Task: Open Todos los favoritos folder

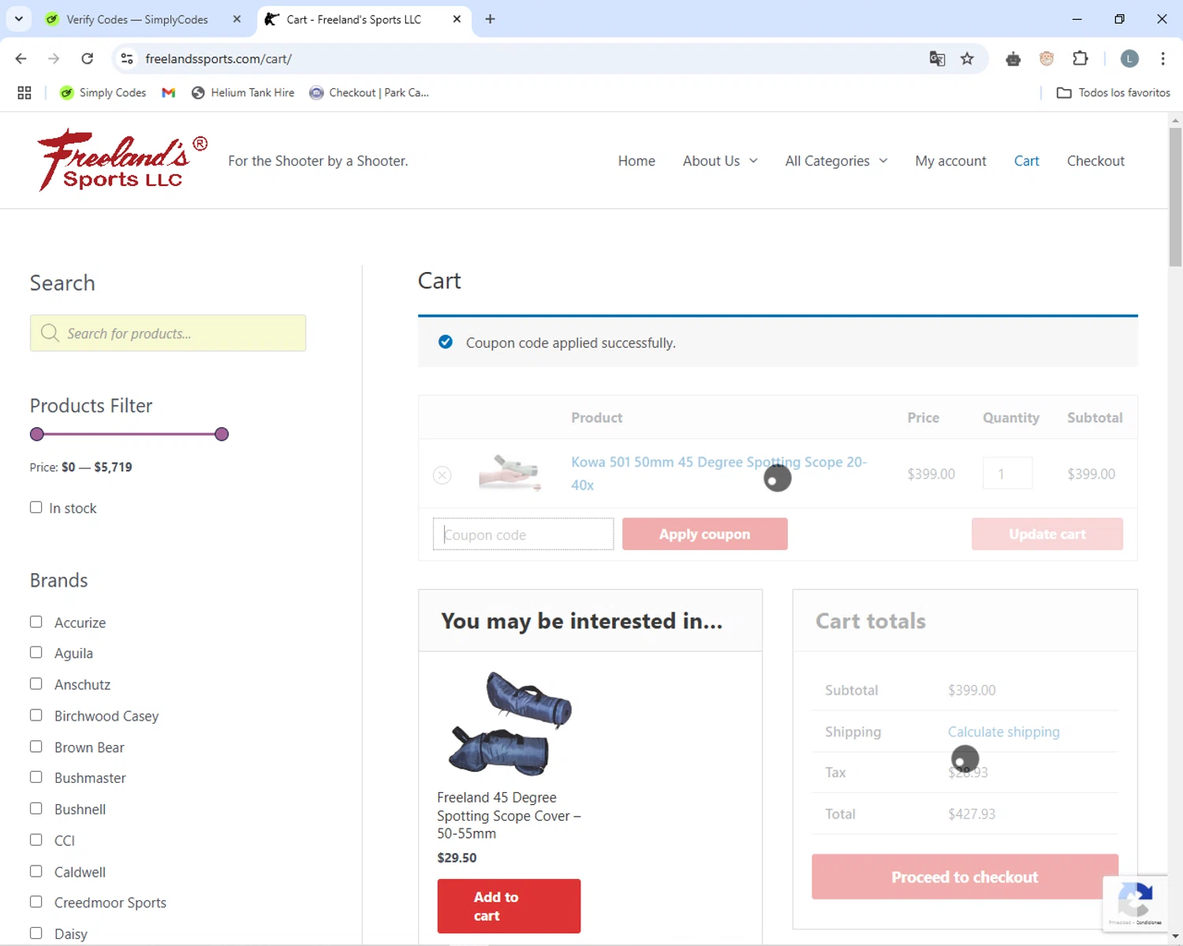Action: (x=1114, y=93)
